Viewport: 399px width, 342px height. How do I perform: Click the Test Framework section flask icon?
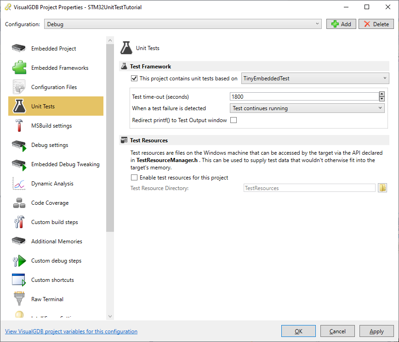coord(124,66)
